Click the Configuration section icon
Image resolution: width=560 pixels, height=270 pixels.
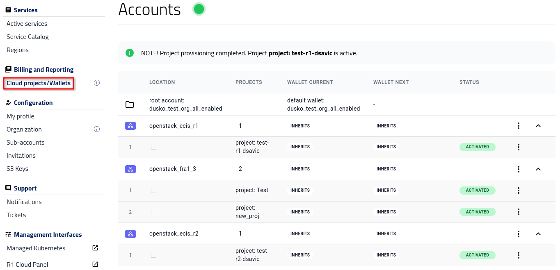(8, 103)
